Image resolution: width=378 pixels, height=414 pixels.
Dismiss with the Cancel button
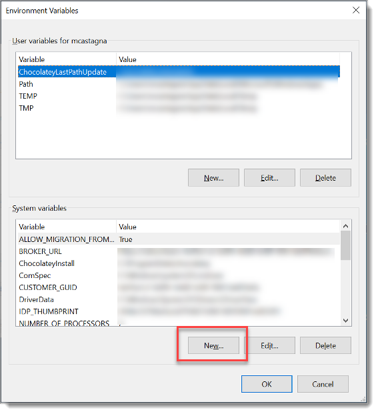[x=323, y=384]
